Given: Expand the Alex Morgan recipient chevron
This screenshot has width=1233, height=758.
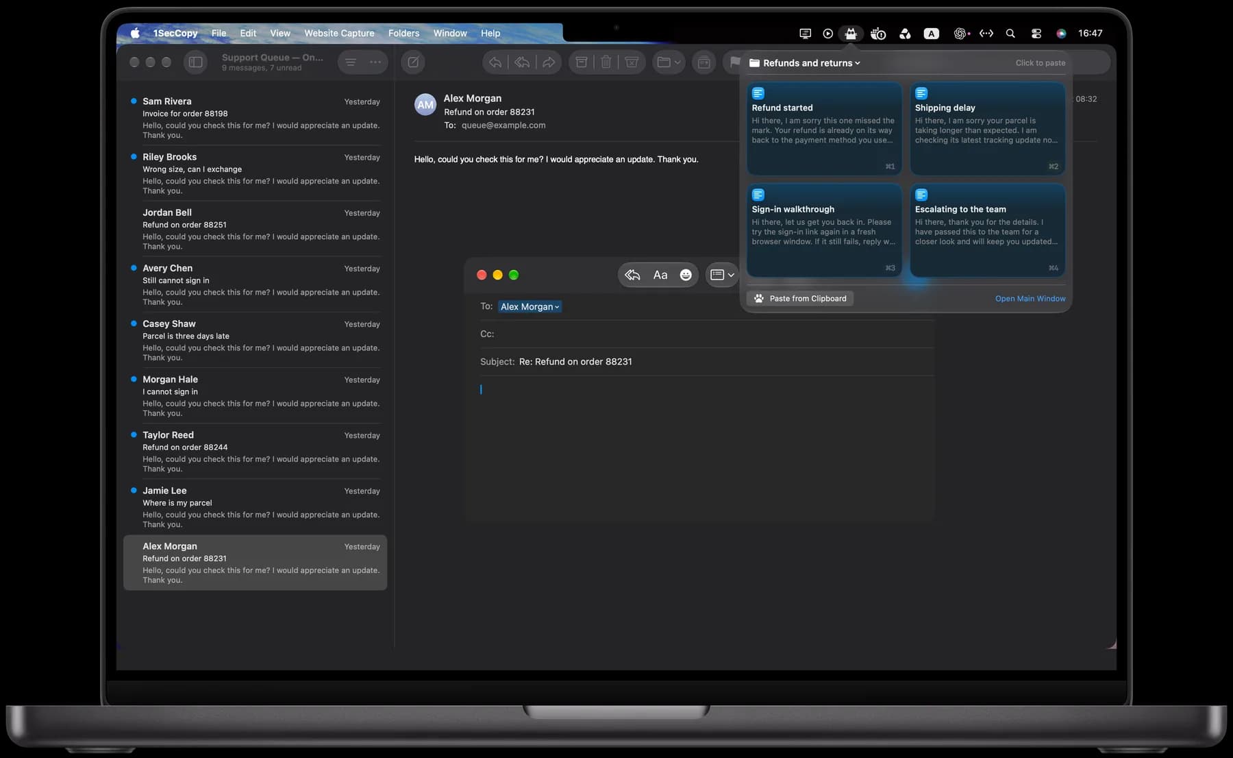Looking at the screenshot, I should pyautogui.click(x=557, y=307).
